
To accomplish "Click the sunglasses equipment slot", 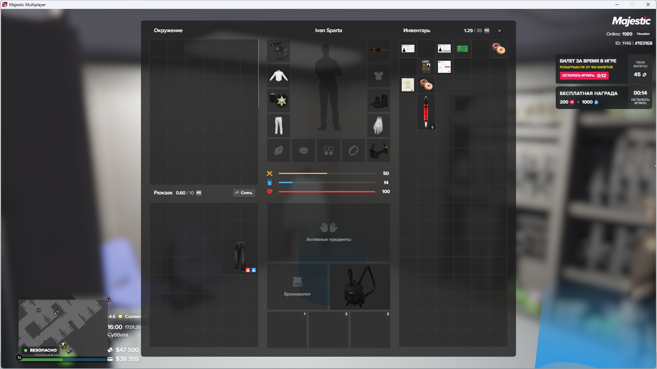I will 378,51.
